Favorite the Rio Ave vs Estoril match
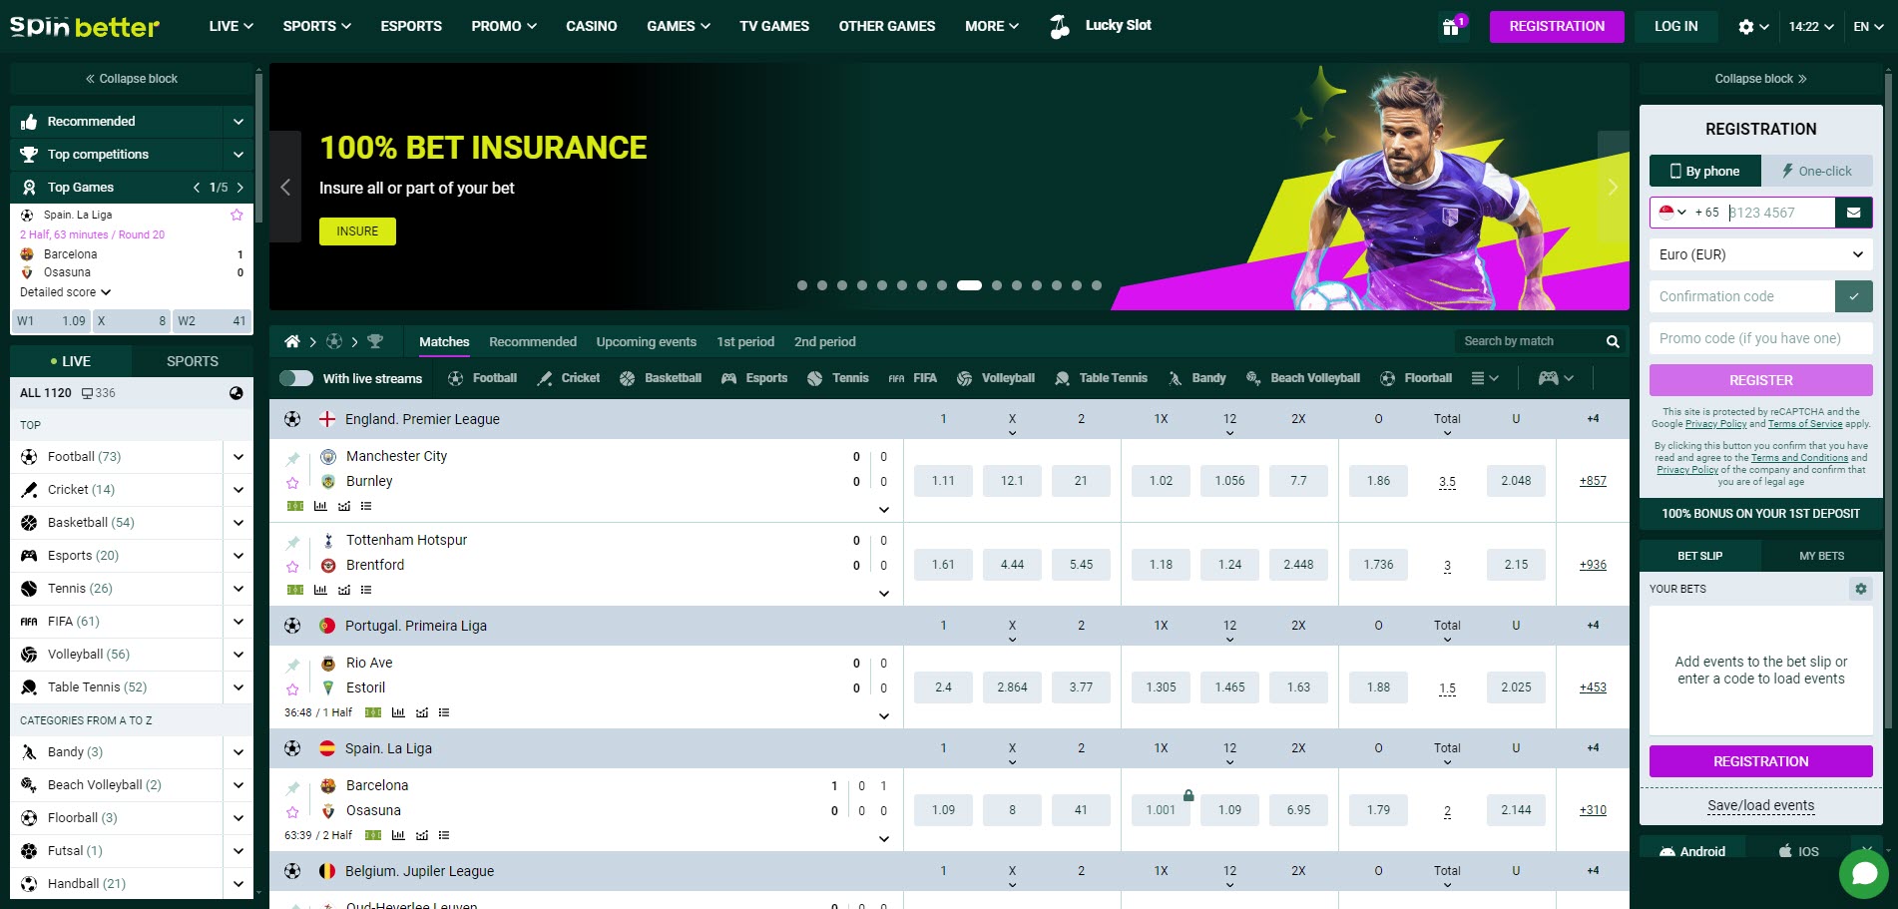Viewport: 1898px width, 909px height. [x=292, y=689]
